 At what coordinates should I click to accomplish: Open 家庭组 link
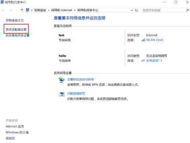click(10, 138)
